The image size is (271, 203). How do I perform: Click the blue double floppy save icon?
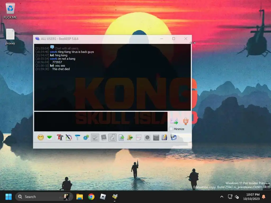pos(173,137)
